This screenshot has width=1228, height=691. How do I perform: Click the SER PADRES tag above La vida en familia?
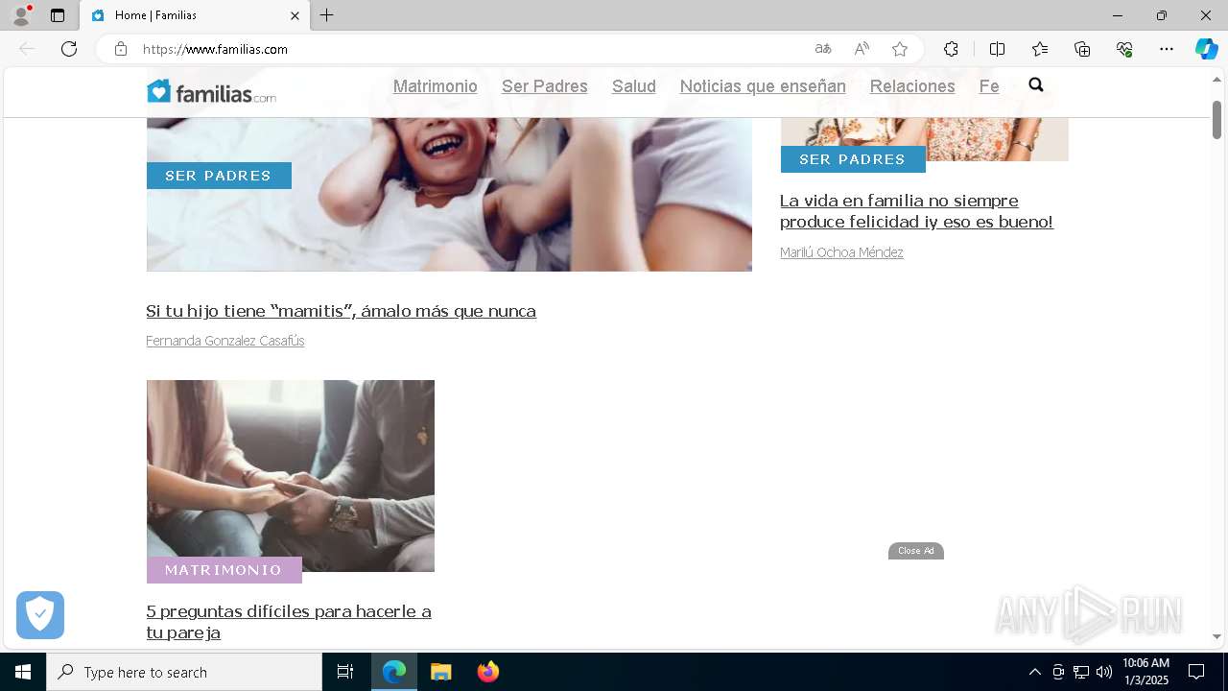pos(853,159)
